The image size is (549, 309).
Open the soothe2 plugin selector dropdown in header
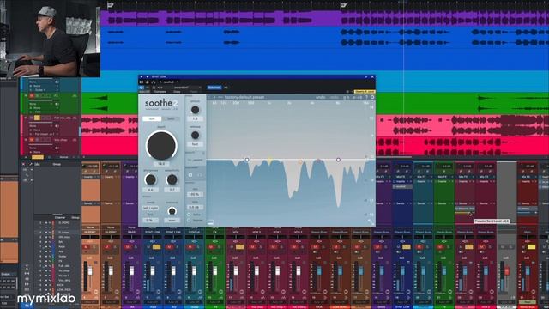(169, 82)
